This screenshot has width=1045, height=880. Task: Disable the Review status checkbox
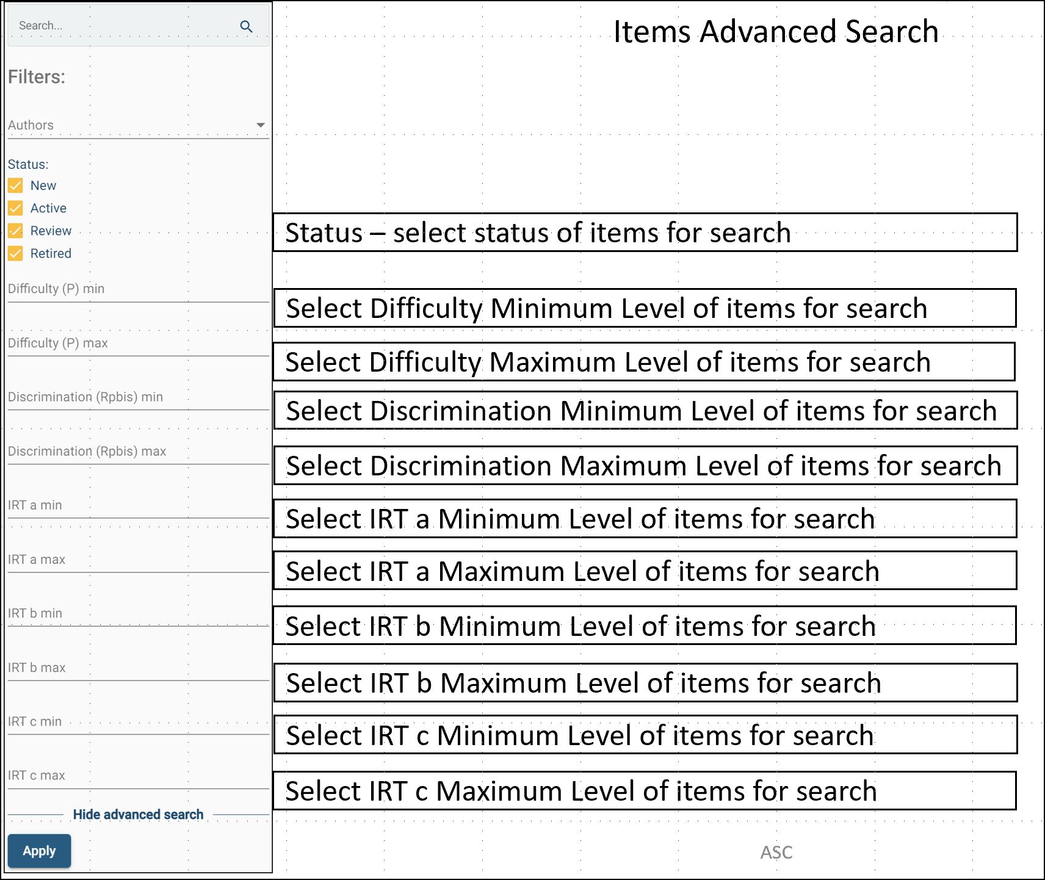16,231
